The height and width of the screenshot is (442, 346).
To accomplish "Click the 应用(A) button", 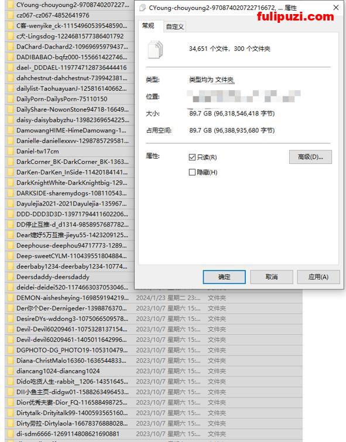I will click(318, 277).
